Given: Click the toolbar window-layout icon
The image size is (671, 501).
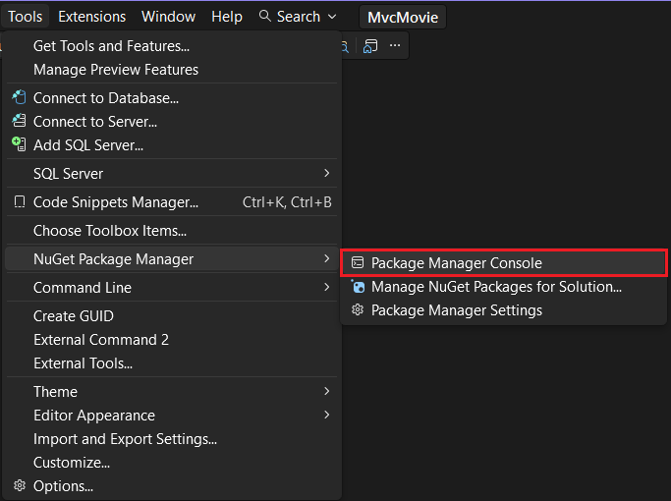Looking at the screenshot, I should click(x=370, y=46).
